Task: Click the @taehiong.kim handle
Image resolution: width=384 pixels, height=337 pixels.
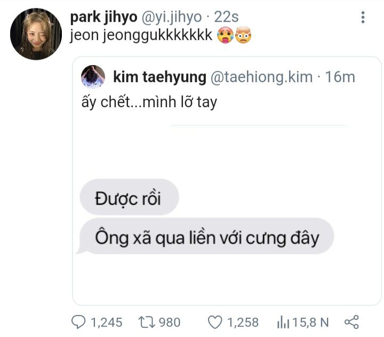Action: [x=261, y=77]
